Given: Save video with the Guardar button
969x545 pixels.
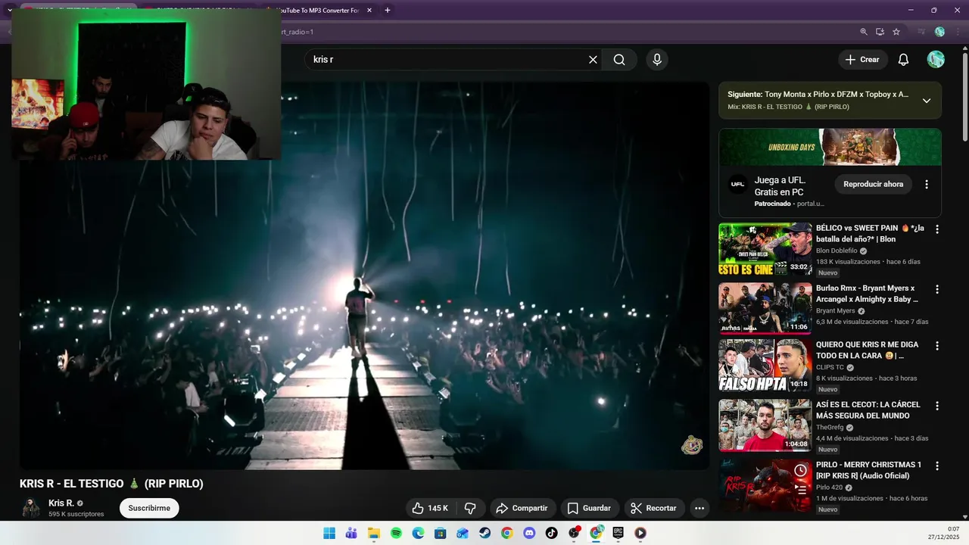Looking at the screenshot, I should [x=589, y=508].
